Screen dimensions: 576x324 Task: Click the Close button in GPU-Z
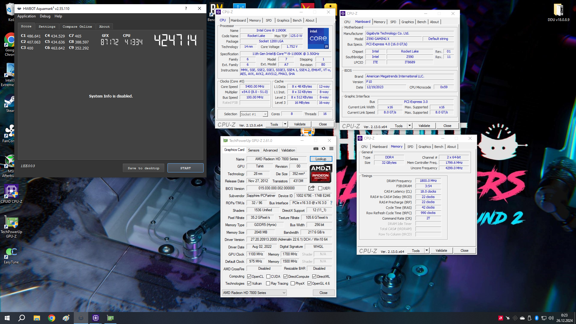(x=323, y=293)
